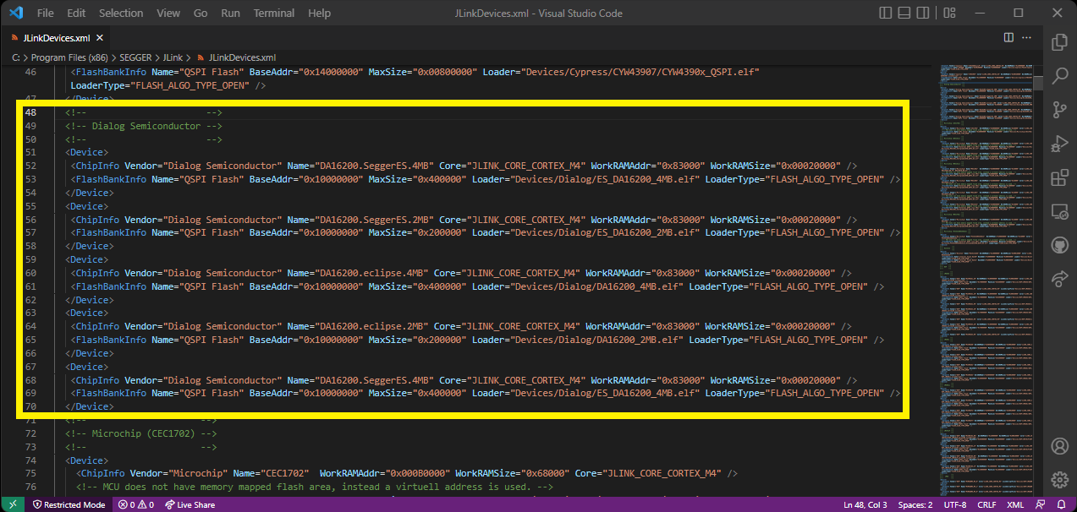Open the Edit menu
This screenshot has height=512, width=1077.
coord(76,14)
